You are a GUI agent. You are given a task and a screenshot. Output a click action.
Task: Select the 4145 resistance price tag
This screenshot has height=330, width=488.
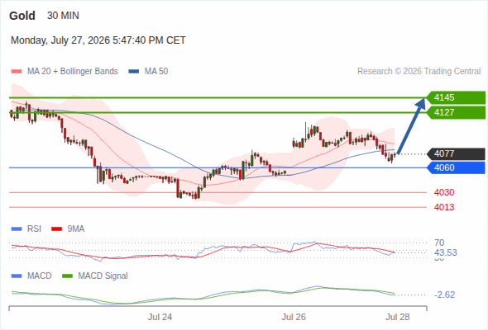tap(456, 97)
